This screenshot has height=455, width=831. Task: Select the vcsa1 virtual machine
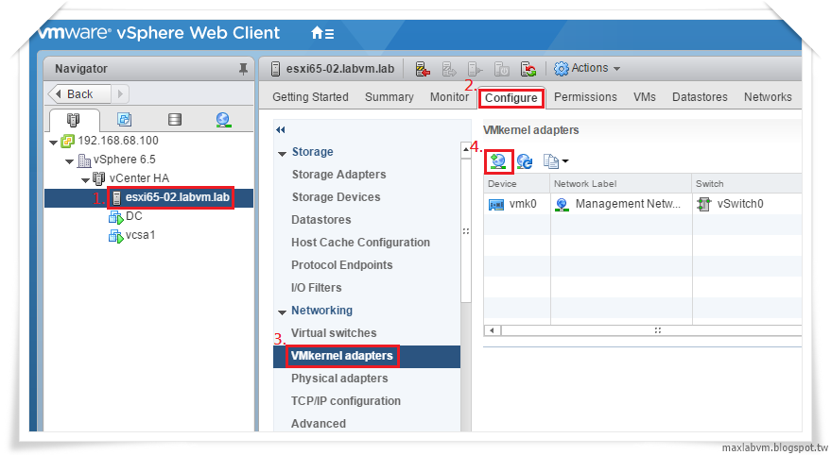coord(141,235)
